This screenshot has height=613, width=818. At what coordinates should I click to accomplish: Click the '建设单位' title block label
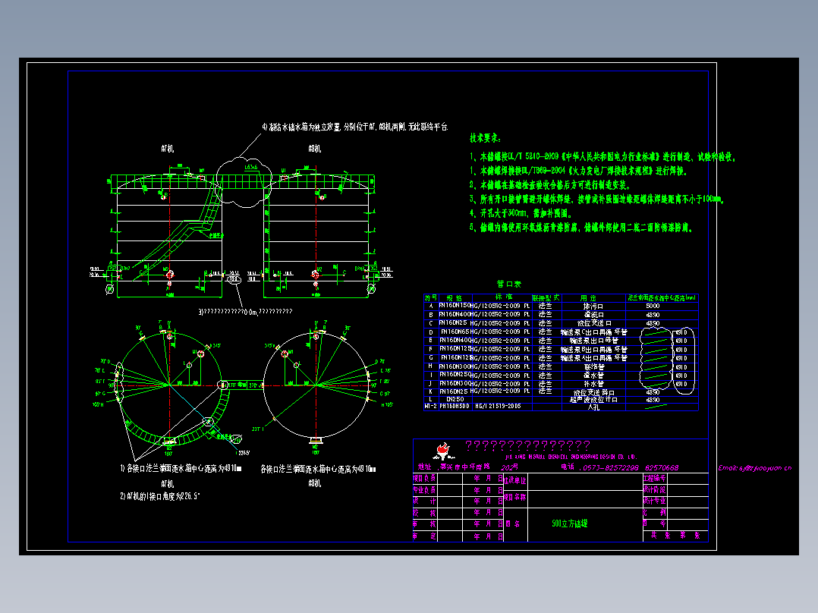click(x=515, y=480)
